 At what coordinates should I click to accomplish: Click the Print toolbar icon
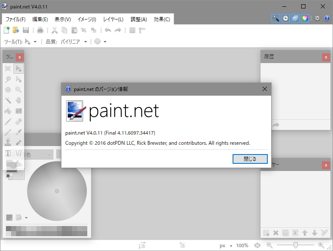40,30
